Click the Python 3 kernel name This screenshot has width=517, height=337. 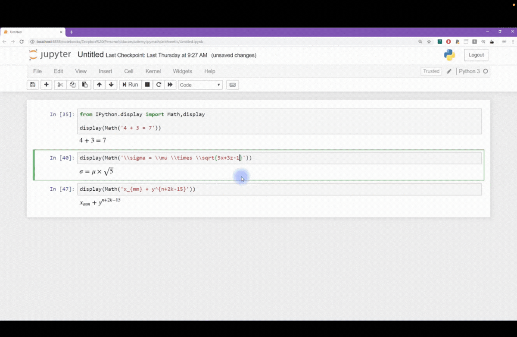[x=469, y=71]
